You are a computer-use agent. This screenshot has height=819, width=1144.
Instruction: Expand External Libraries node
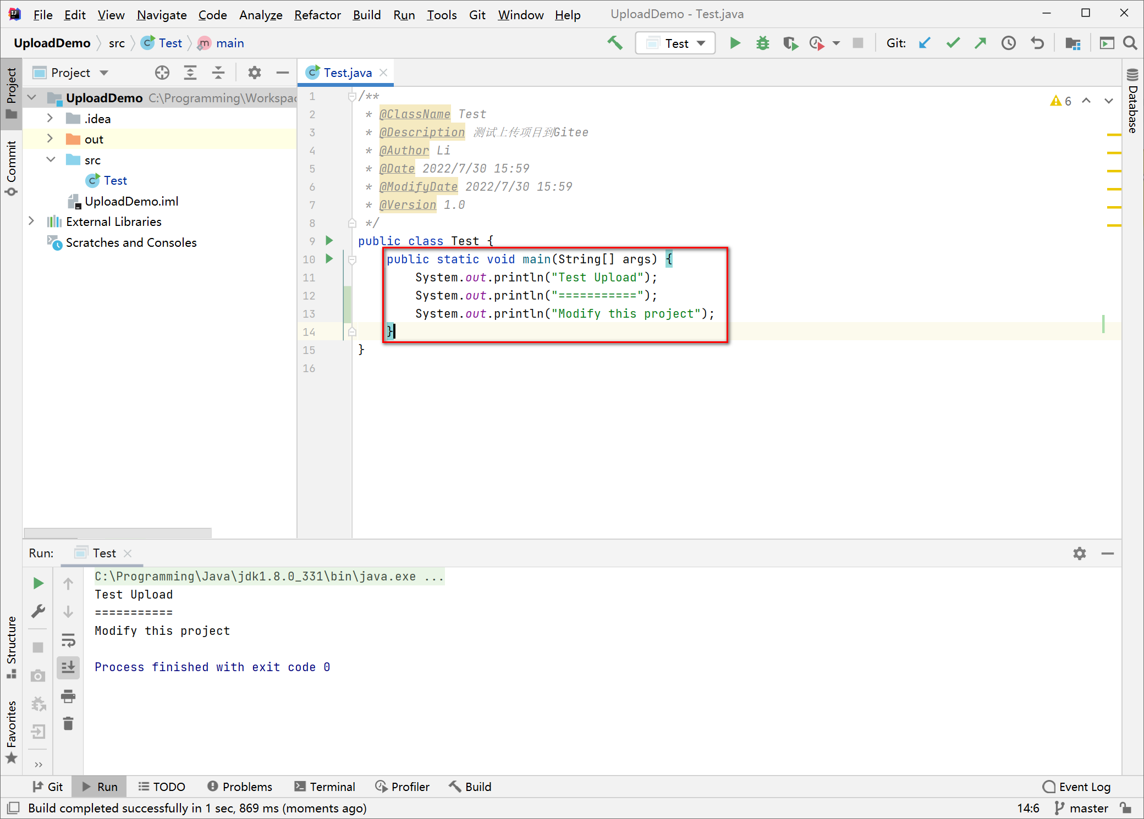tap(32, 222)
